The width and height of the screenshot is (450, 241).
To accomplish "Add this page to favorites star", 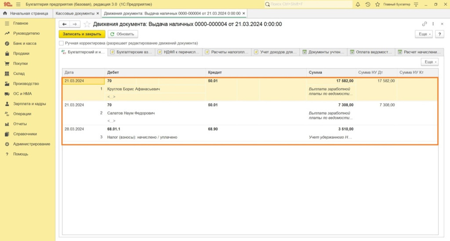I will (87, 24).
